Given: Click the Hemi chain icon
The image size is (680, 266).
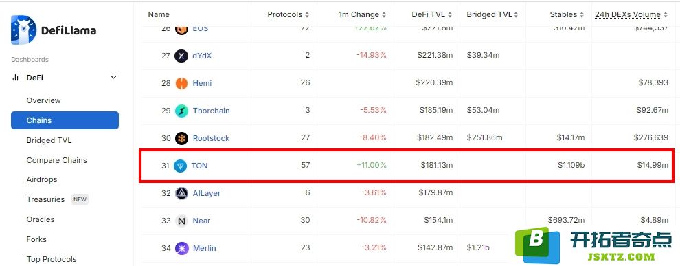Looking at the screenshot, I should [x=181, y=83].
